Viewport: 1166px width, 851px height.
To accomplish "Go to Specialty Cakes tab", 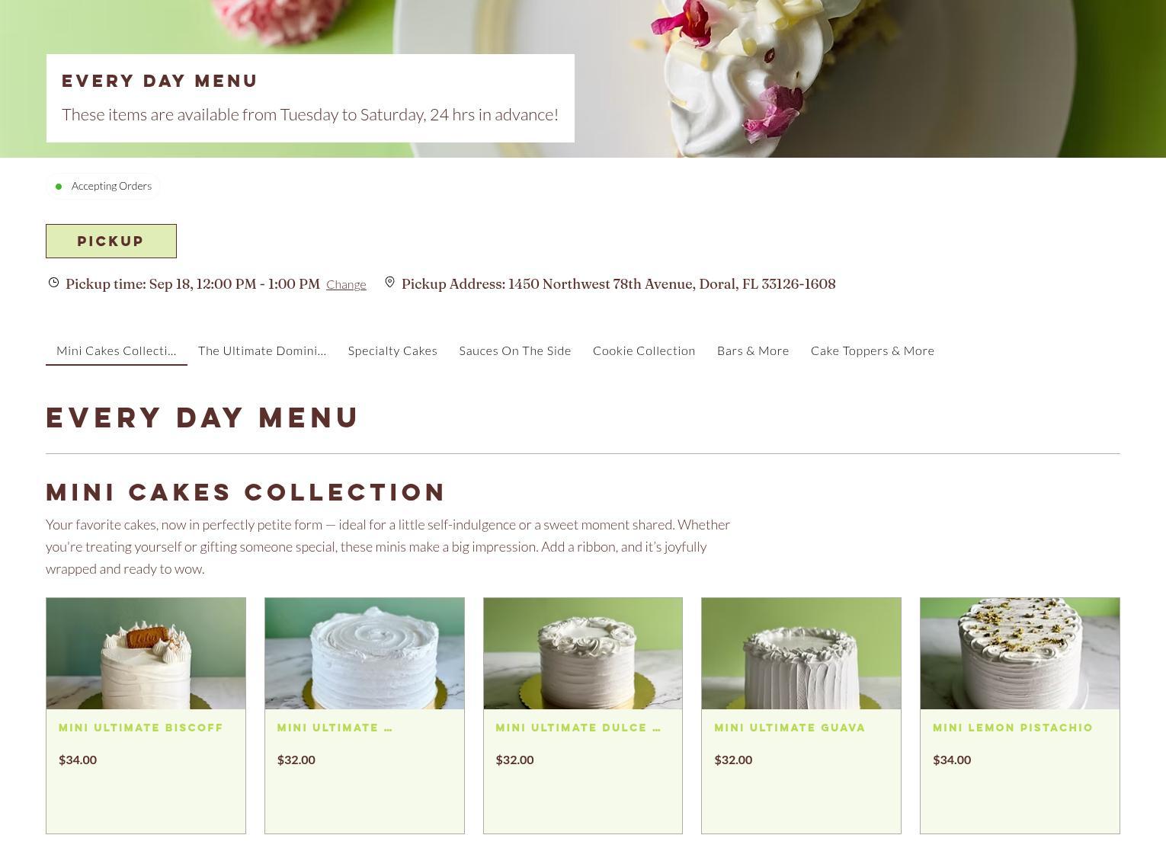I will 392,350.
